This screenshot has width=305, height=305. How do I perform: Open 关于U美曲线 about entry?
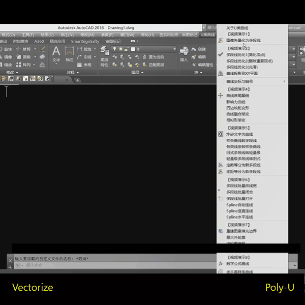[237, 28]
